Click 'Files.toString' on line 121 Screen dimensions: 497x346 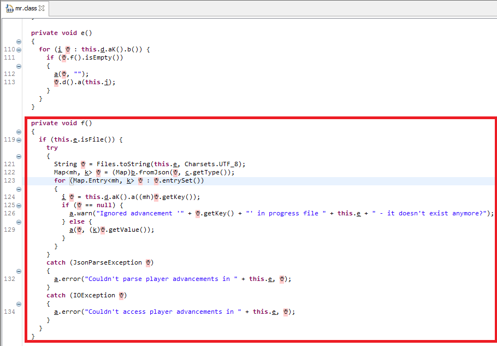coord(123,164)
